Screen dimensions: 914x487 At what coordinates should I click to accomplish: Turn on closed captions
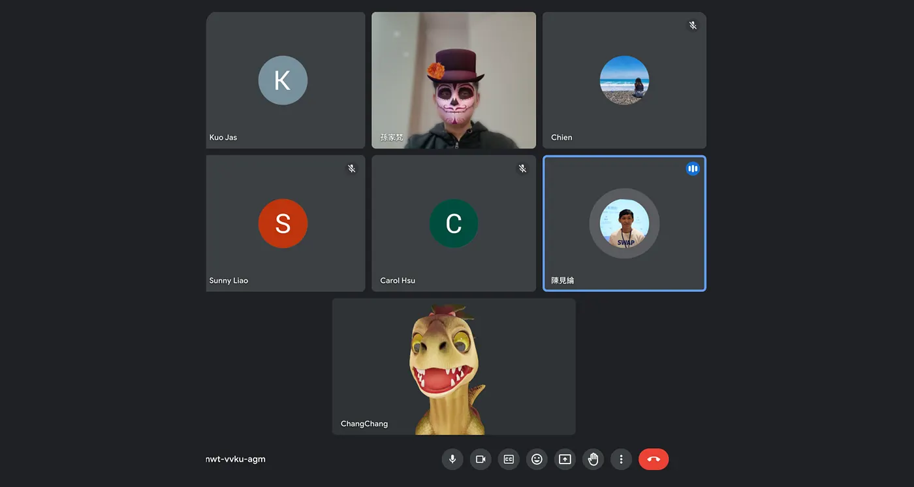point(509,459)
